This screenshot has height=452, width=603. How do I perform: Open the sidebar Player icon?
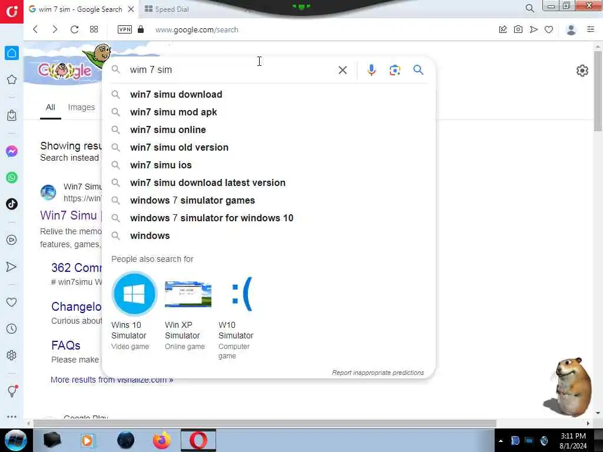coord(12,240)
